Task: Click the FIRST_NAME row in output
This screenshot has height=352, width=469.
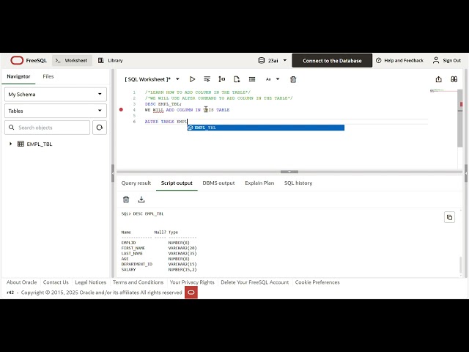Action: pos(159,248)
